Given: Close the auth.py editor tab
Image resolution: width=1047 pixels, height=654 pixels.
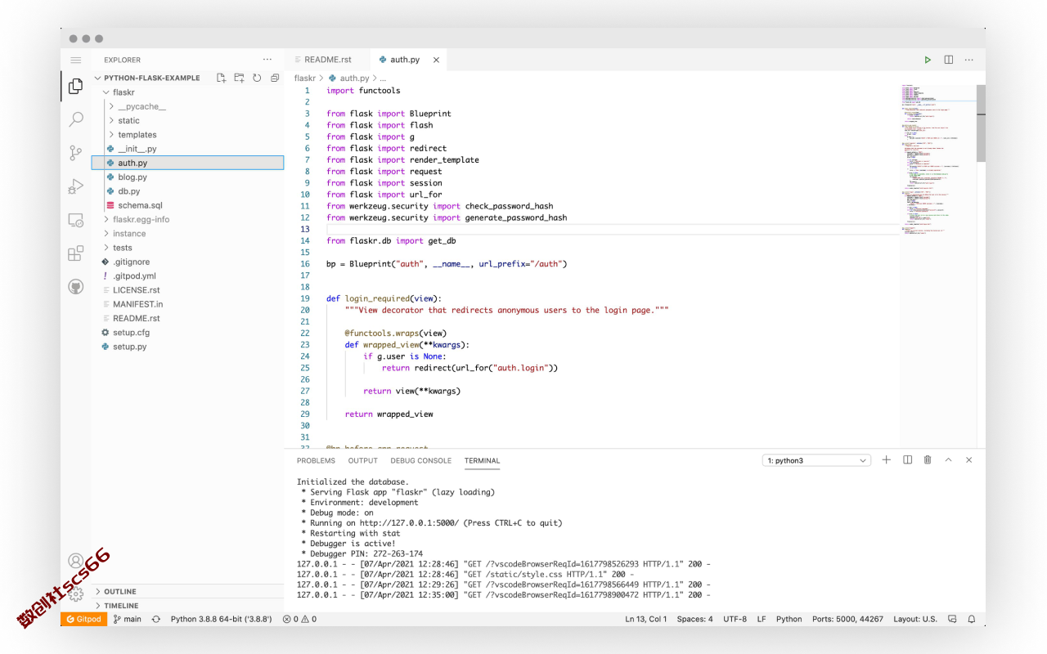Looking at the screenshot, I should point(437,60).
